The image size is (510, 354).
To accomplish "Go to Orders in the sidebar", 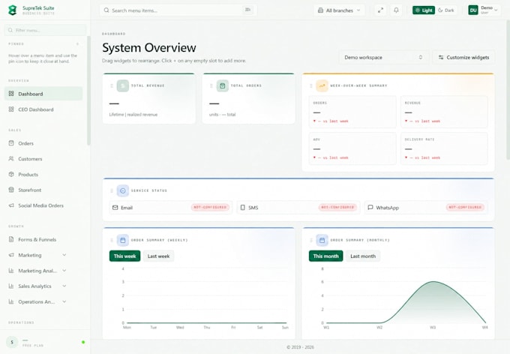I will (43, 143).
